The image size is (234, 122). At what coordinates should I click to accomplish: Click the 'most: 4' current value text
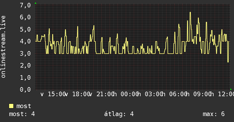click(22, 114)
